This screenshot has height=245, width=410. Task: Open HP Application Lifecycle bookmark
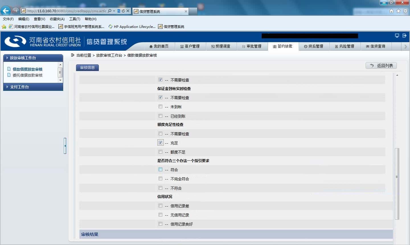132,26
